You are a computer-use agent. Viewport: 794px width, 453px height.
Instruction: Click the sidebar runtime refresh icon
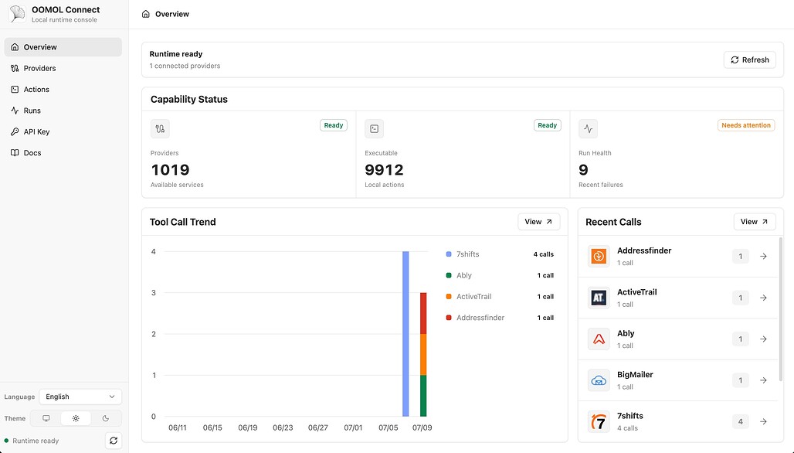[x=114, y=441]
